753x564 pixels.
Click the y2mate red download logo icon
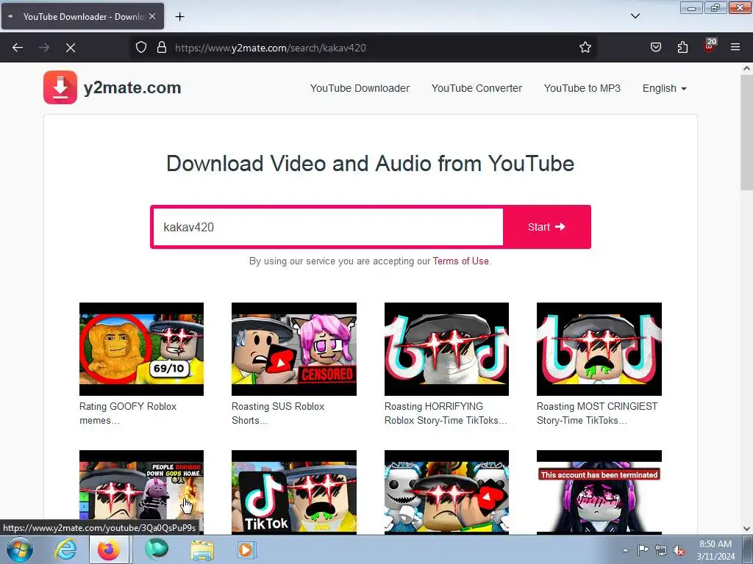tap(60, 87)
